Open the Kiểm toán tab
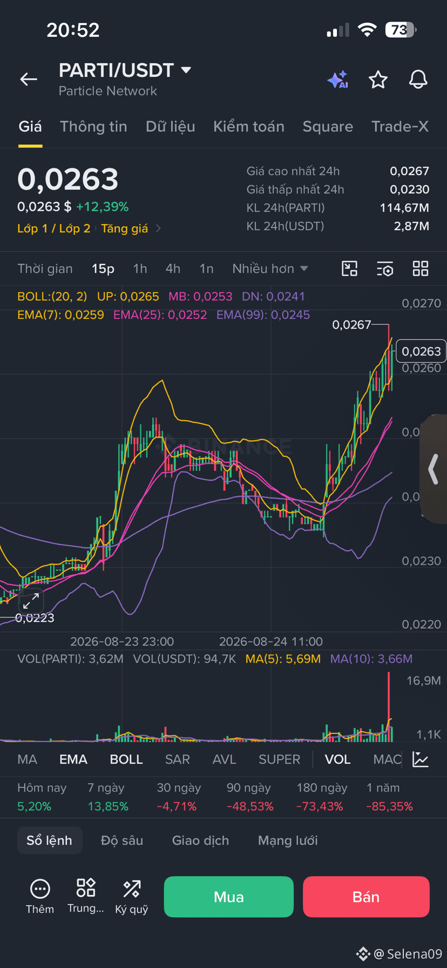The height and width of the screenshot is (968, 447). [249, 126]
